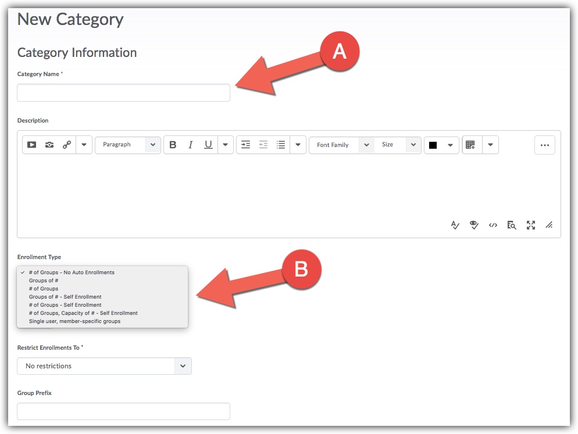Expand the Font Family dropdown
The image size is (578, 434).
tap(341, 145)
